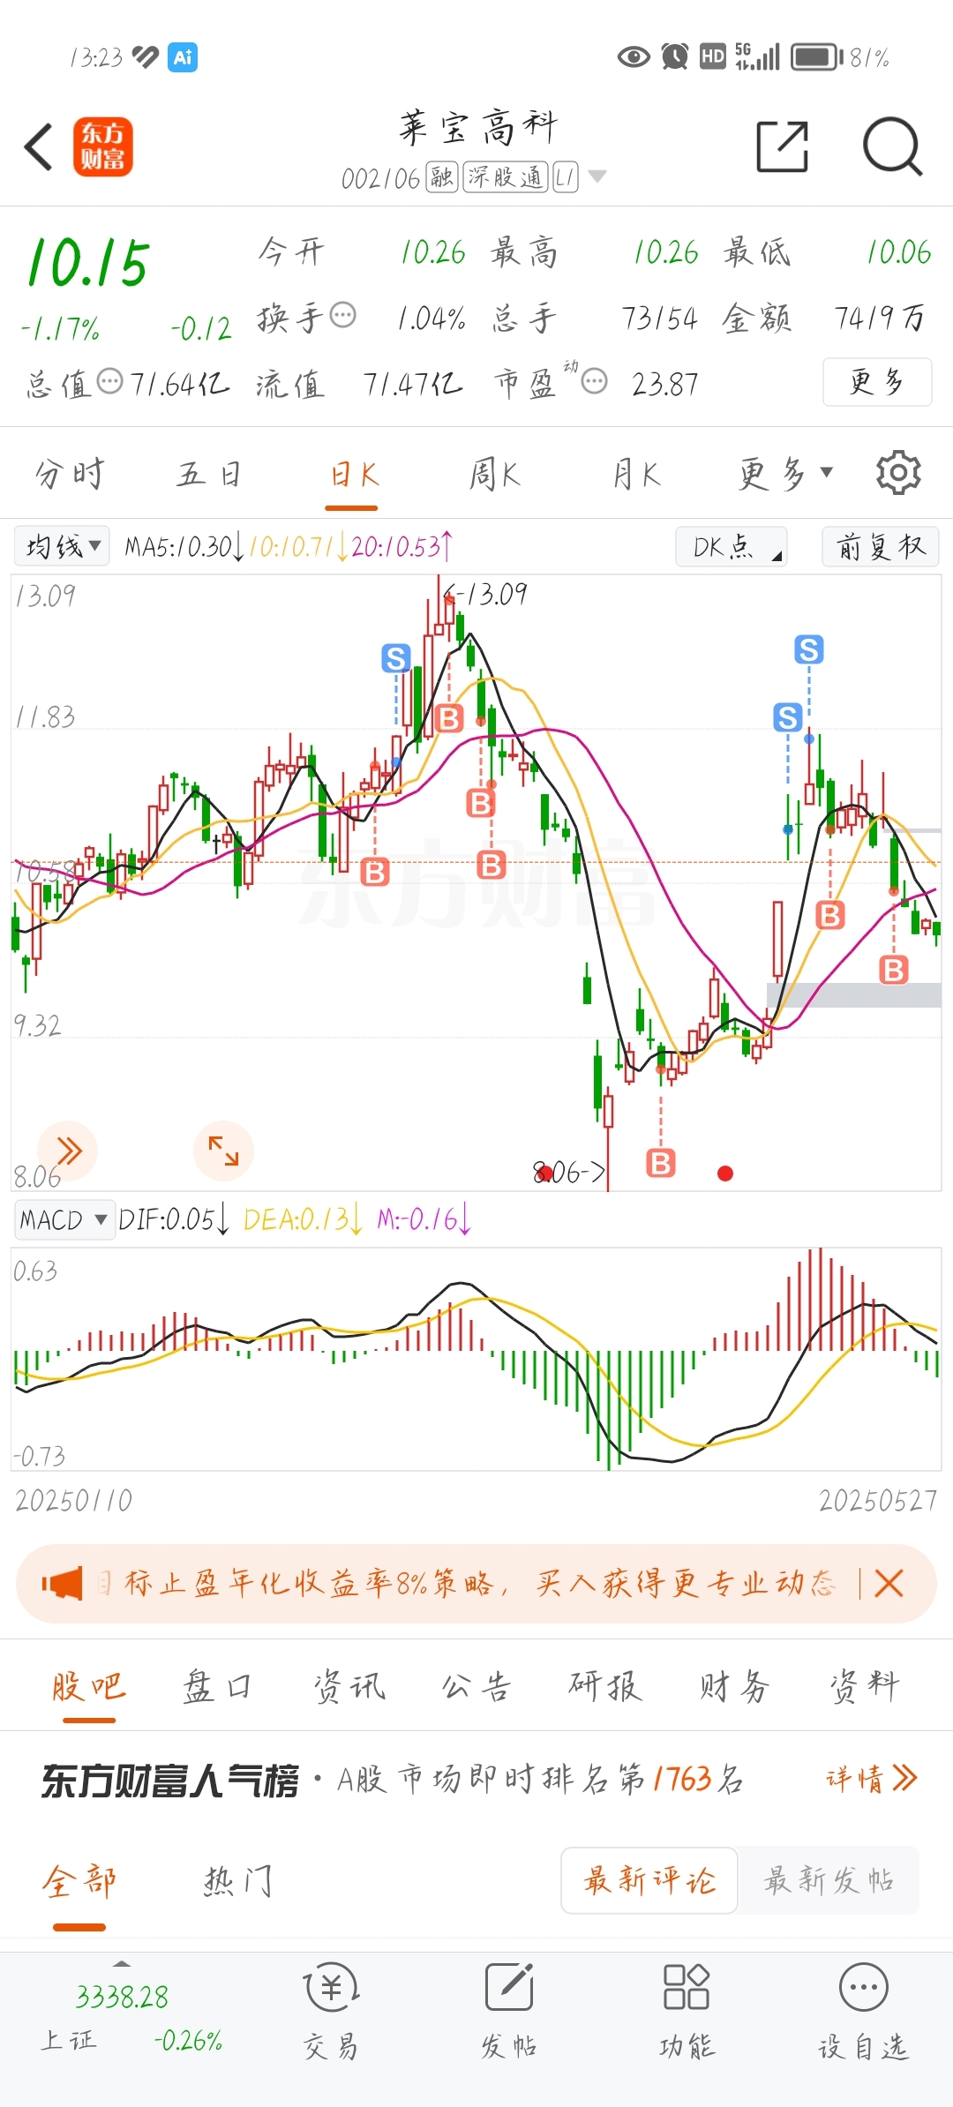Tap the 交易 yen icon
The width and height of the screenshot is (953, 2107).
coord(331,1987)
